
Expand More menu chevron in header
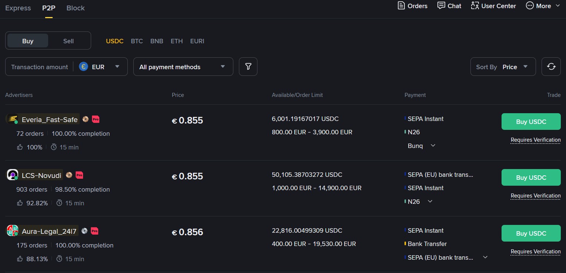point(558,6)
